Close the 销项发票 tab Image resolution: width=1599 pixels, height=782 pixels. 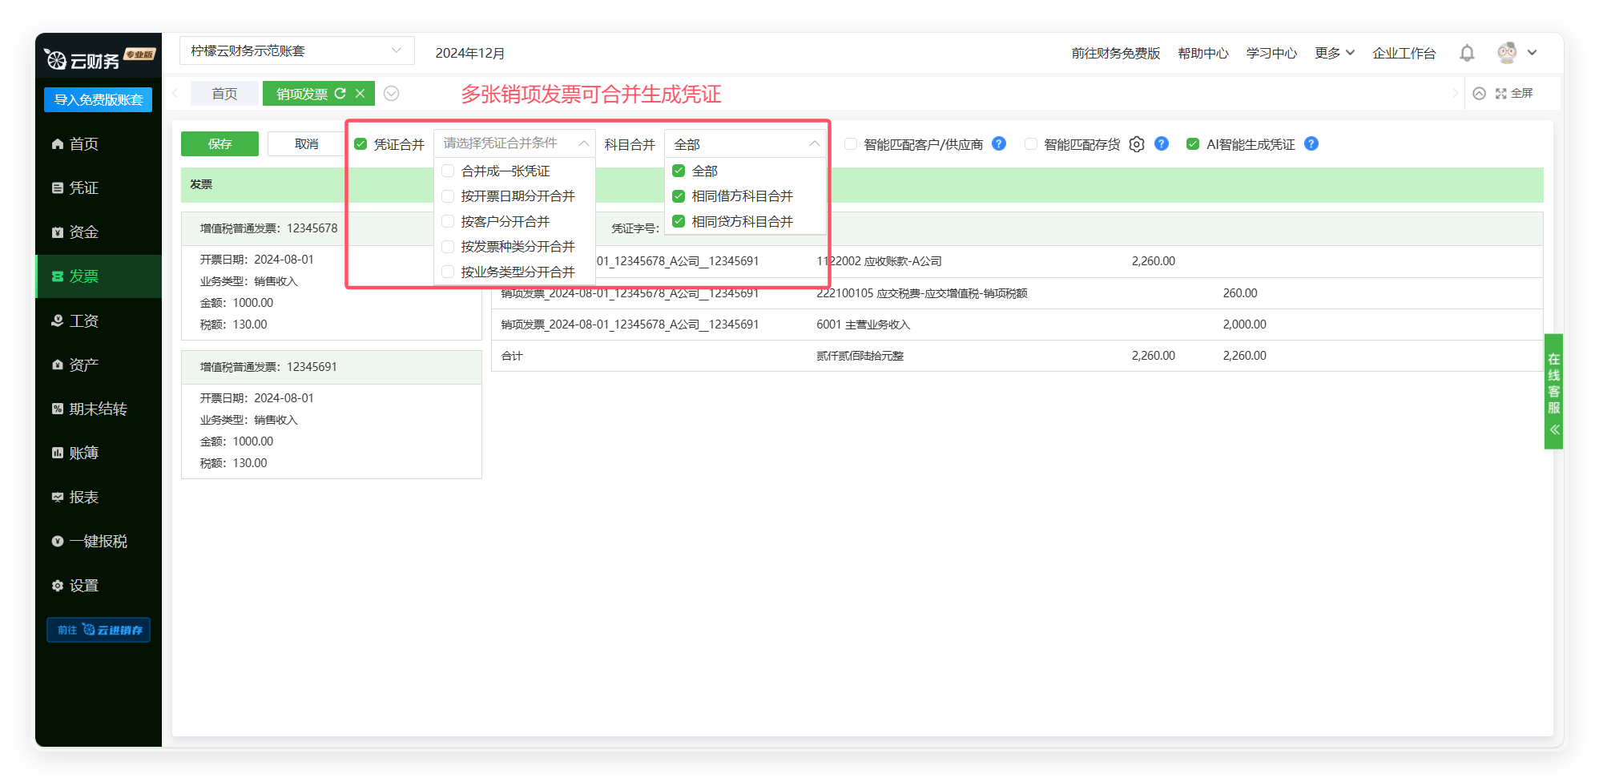(360, 94)
